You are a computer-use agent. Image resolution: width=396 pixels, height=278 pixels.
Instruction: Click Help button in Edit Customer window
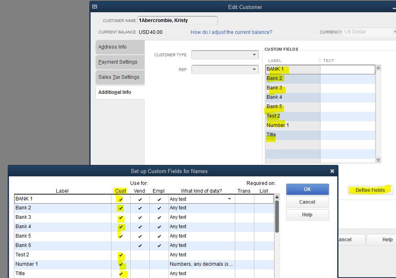click(x=381, y=240)
